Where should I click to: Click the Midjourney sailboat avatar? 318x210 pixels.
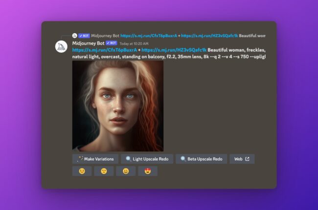click(x=60, y=47)
